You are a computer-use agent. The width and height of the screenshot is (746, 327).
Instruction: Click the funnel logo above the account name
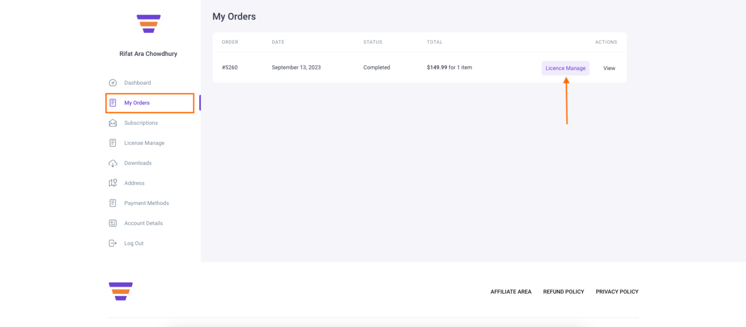pyautogui.click(x=148, y=23)
